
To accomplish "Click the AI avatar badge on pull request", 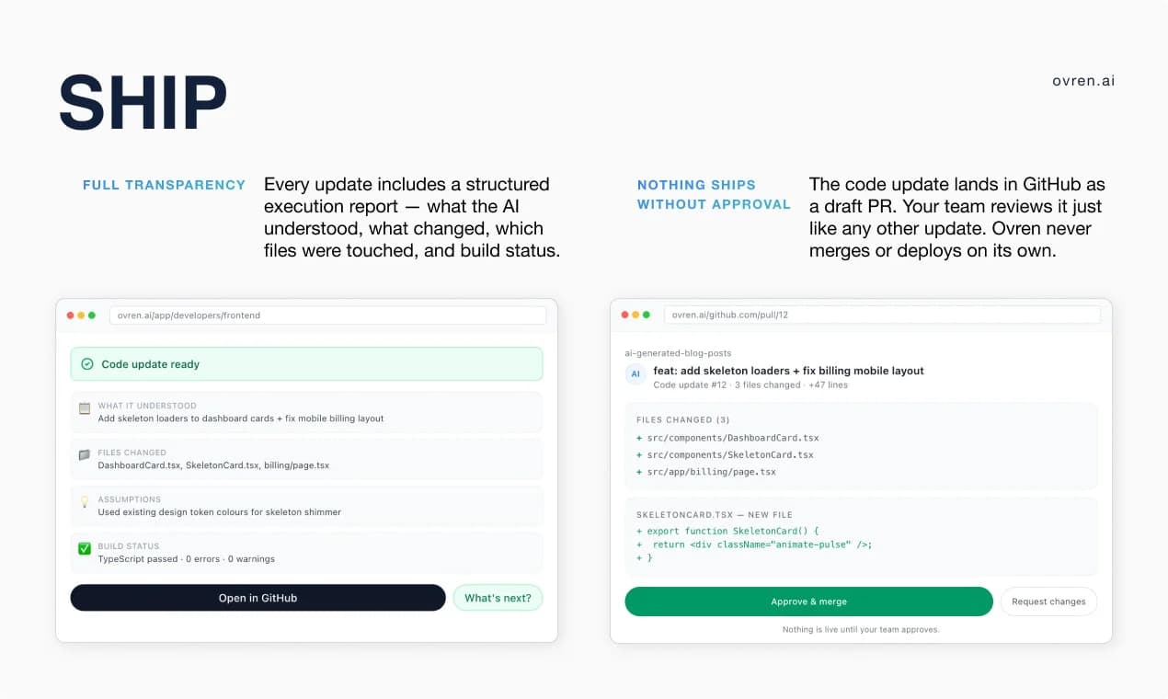I will click(635, 374).
